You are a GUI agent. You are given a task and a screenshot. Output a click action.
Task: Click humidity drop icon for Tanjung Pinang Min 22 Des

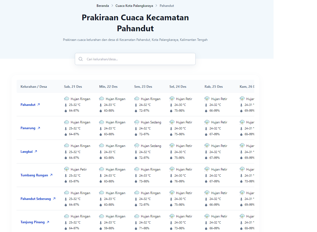tap(101, 228)
